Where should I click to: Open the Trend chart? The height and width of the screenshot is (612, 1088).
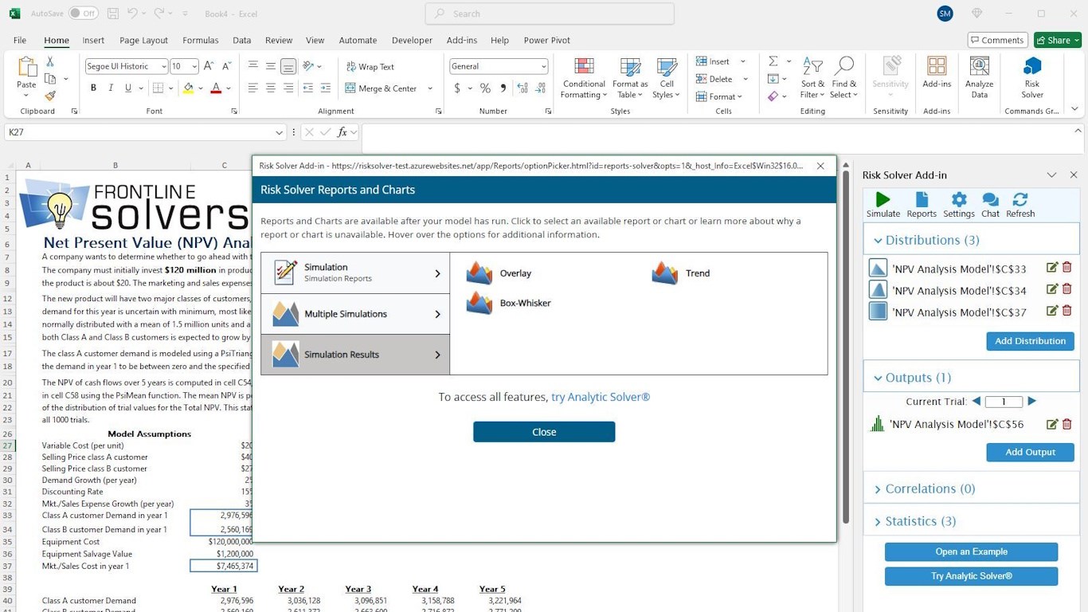[x=681, y=273]
